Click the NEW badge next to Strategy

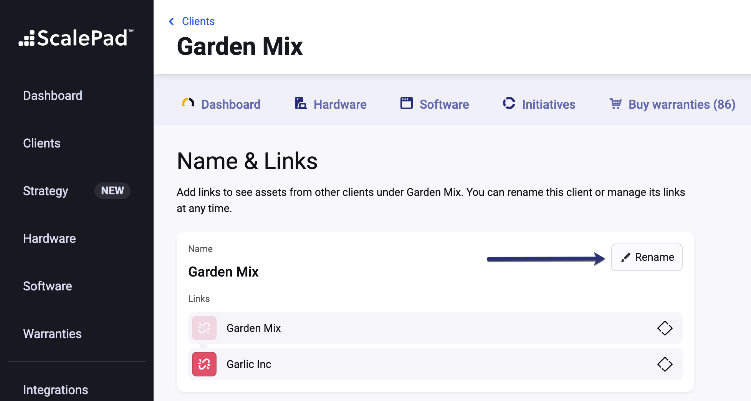pos(112,191)
